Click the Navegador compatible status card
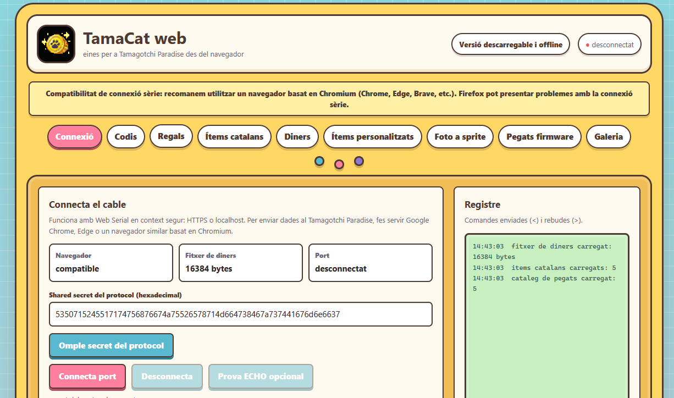The image size is (674, 398). coord(111,263)
